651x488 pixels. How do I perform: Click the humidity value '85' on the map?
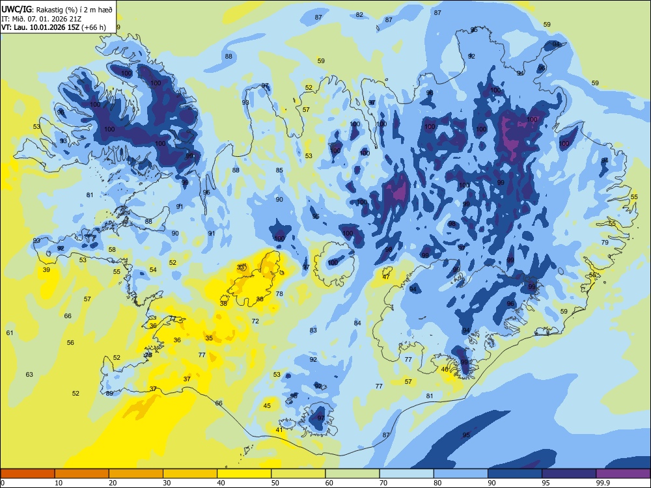click(279, 170)
